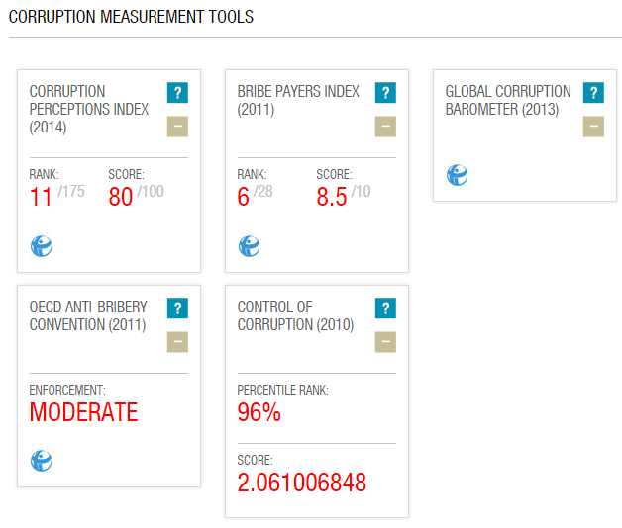Click globe icon in OECD Anti-Bribery Convention card
Viewport: 622px width, 528px height.
pyautogui.click(x=41, y=461)
